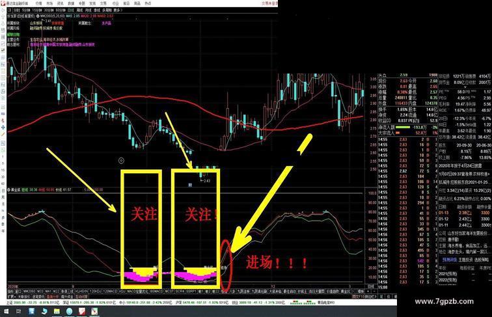Image resolution: width=492 pixels, height=317 pixels.
Task: Open the 主题投资 tab in the right panel
Action: pyautogui.click(x=466, y=260)
